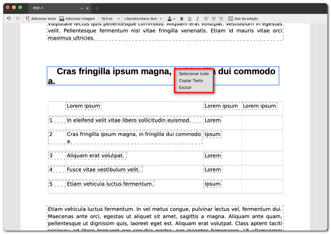Toggle bold formatting
The height and width of the screenshot is (234, 331).
click(182, 19)
